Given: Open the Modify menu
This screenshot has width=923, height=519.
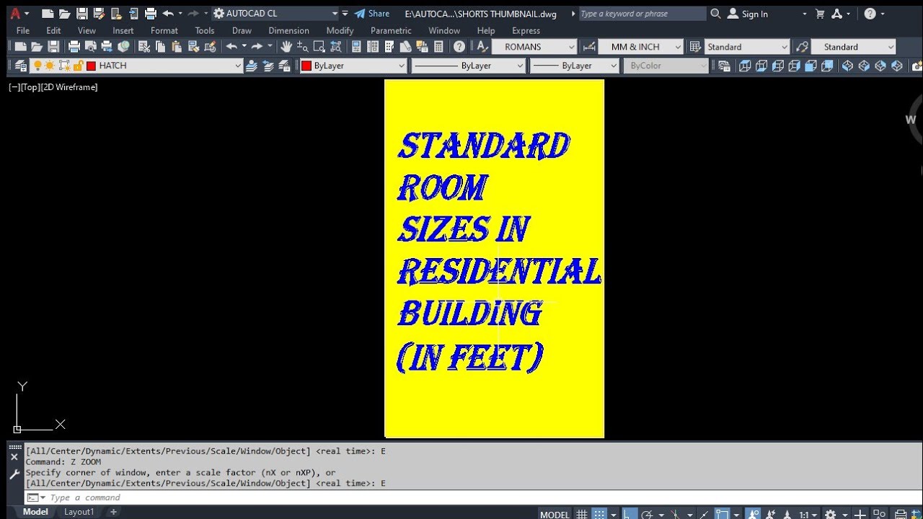Looking at the screenshot, I should tap(340, 30).
